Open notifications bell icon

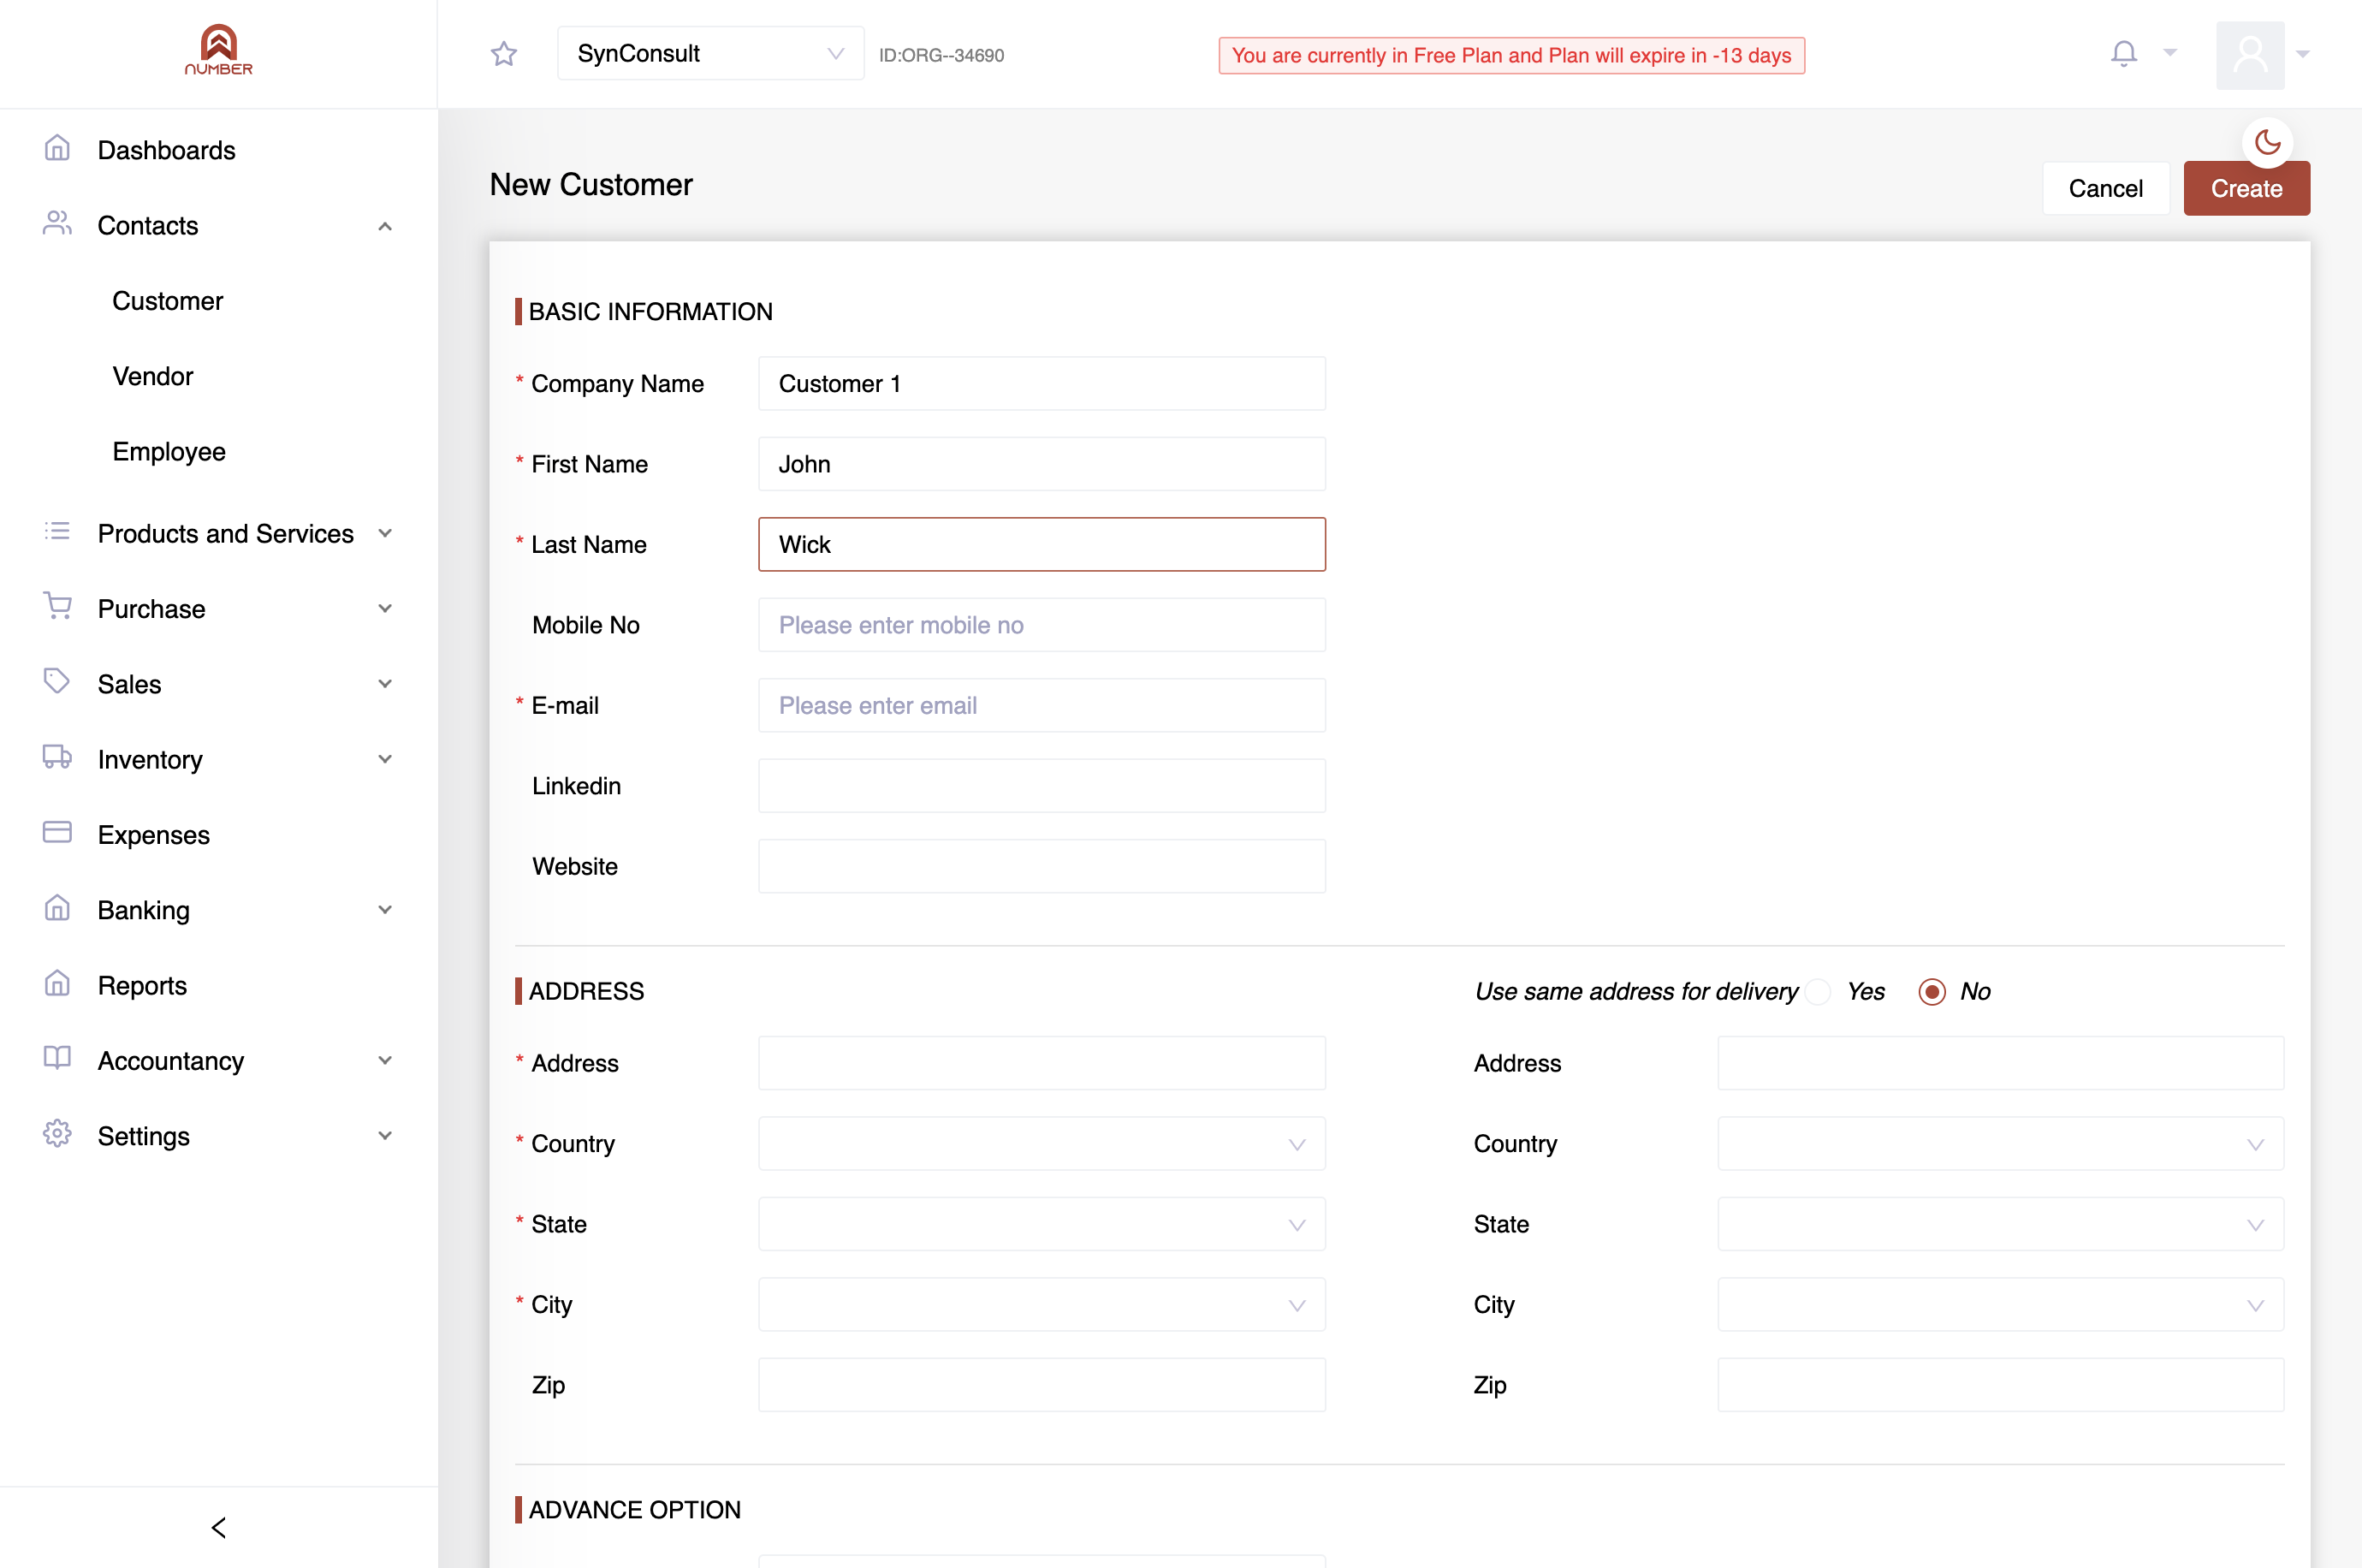pyautogui.click(x=2124, y=53)
